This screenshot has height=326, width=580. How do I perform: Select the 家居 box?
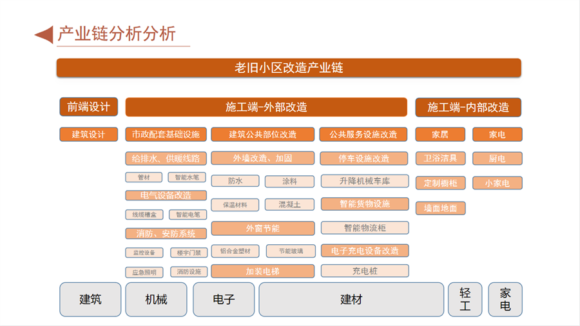point(440,134)
